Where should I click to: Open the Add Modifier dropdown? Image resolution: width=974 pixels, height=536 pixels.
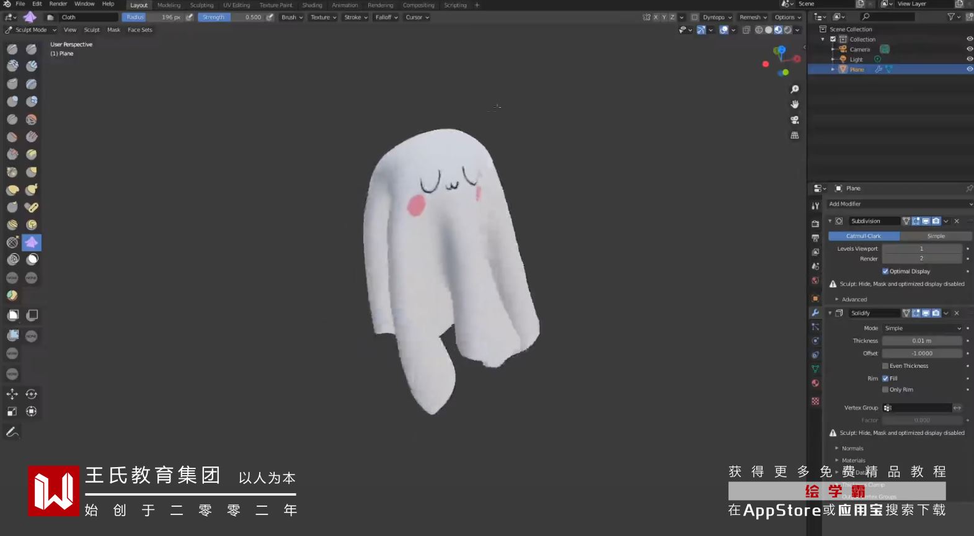[900, 204]
